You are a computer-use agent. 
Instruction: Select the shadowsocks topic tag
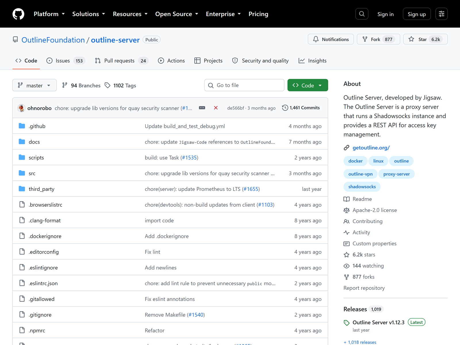click(362, 187)
